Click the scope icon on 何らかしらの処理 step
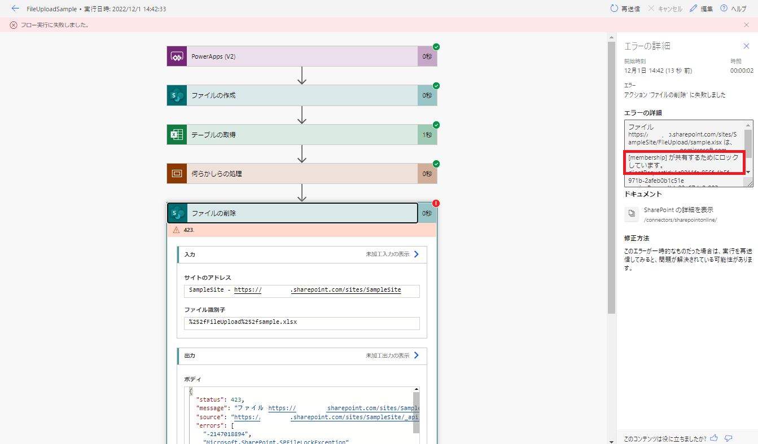Screen dimensions: 758x444 pos(177,174)
